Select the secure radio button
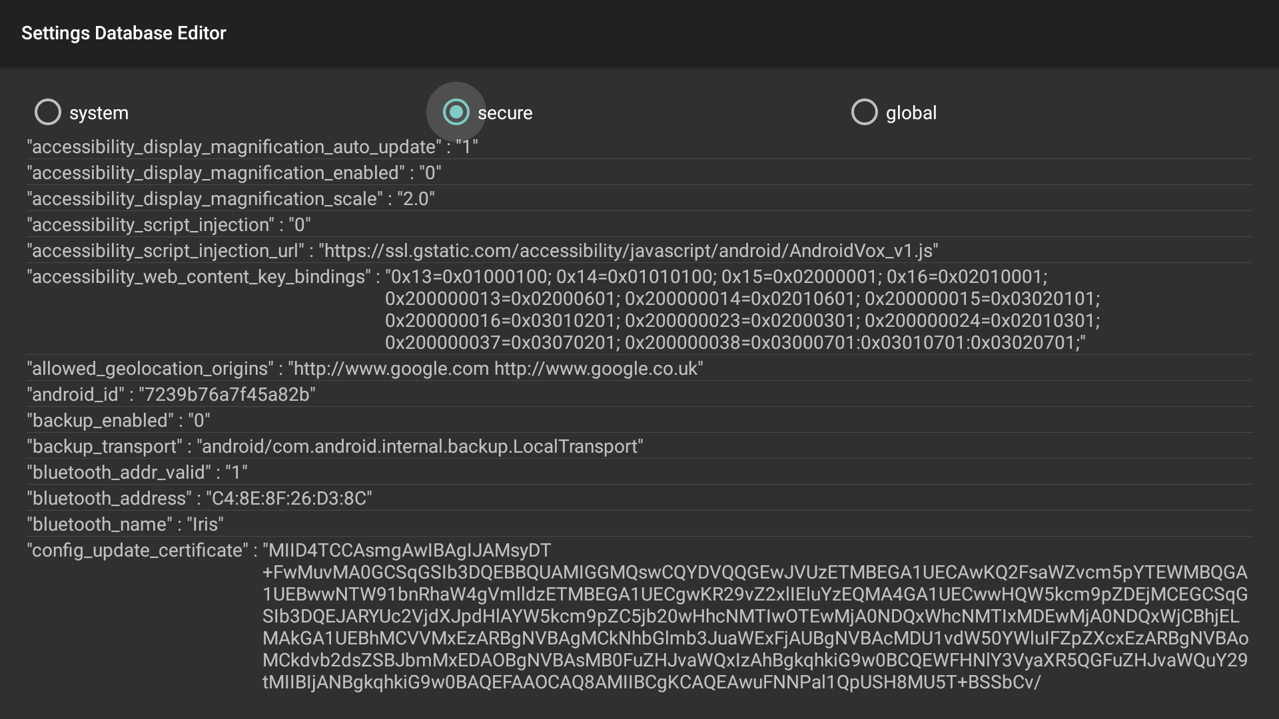Screen dimensions: 1279x719 pyautogui.click(x=456, y=113)
